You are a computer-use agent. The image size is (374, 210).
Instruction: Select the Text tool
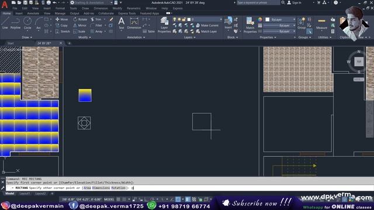point(122,23)
